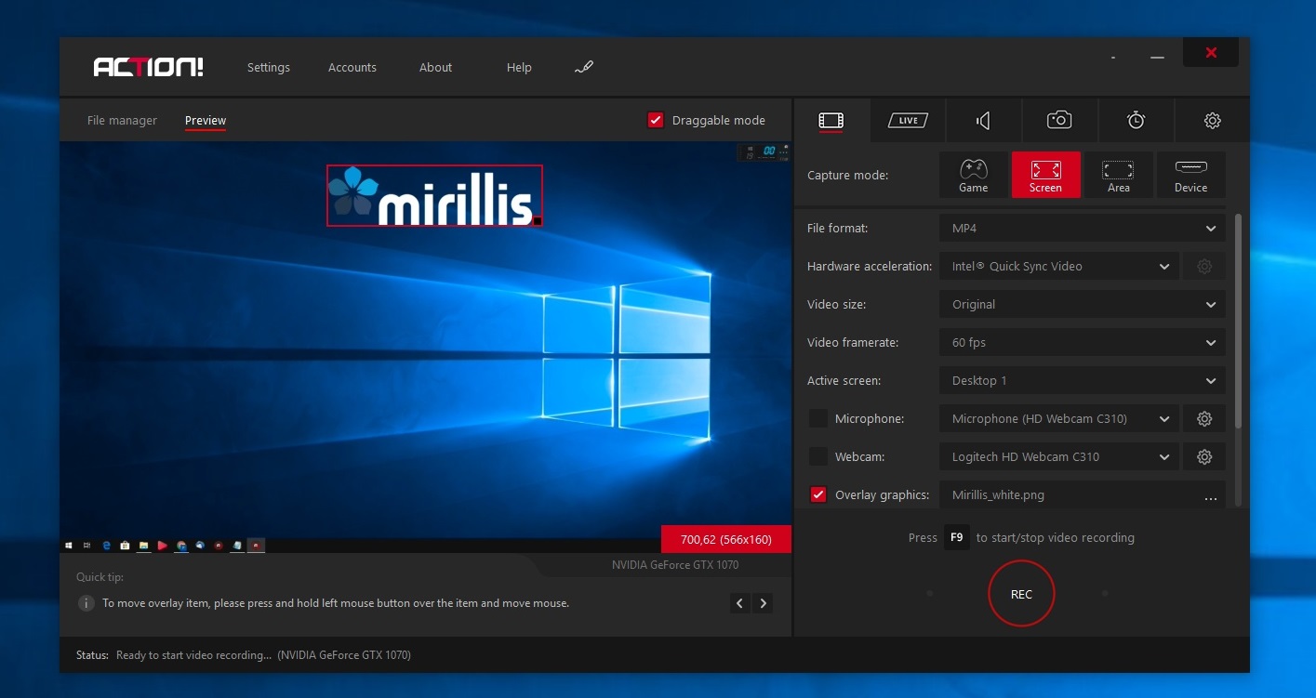The image size is (1316, 698).
Task: Open the Accounts menu
Action: [352, 67]
